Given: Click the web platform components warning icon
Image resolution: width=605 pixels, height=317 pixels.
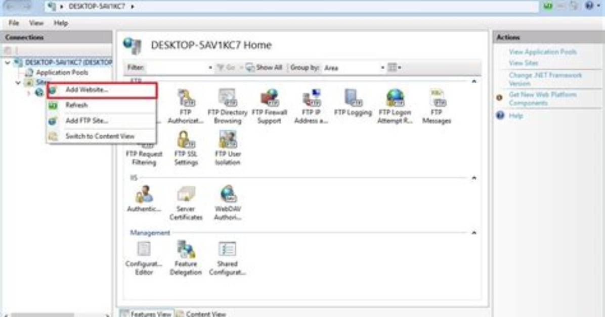Looking at the screenshot, I should [499, 97].
